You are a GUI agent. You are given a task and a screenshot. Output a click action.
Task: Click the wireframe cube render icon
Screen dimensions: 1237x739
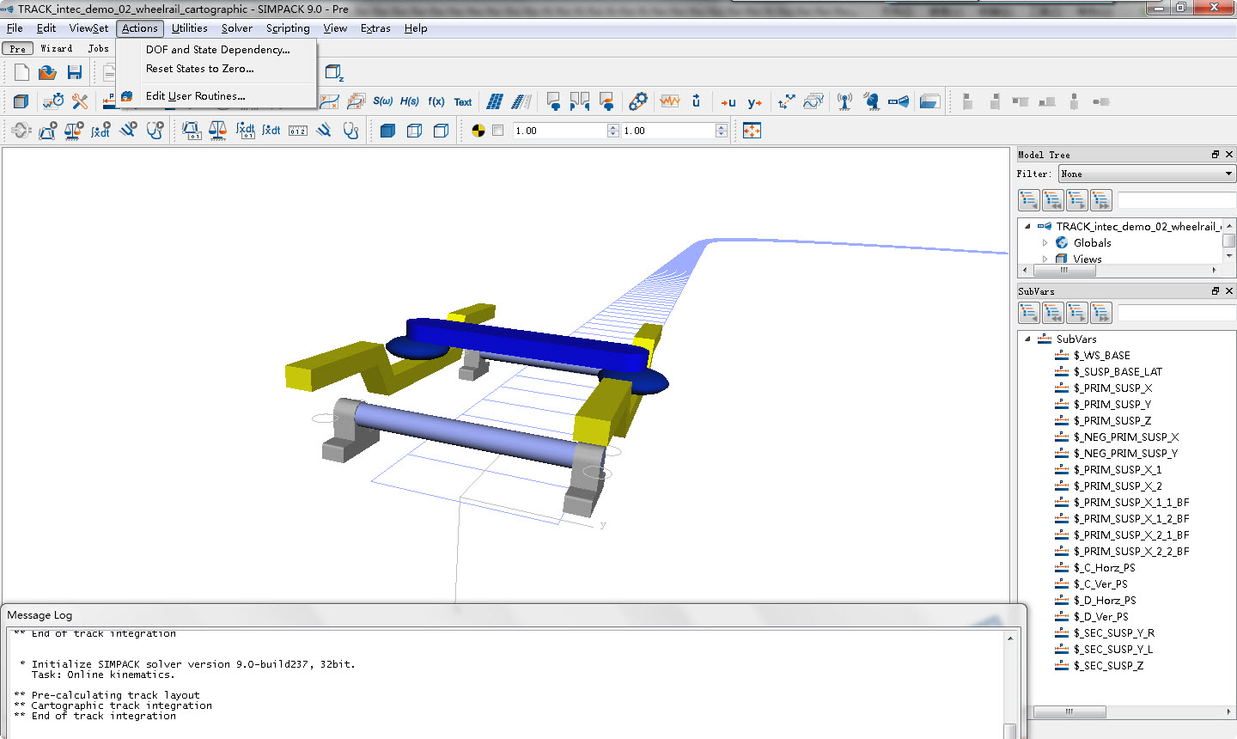414,131
